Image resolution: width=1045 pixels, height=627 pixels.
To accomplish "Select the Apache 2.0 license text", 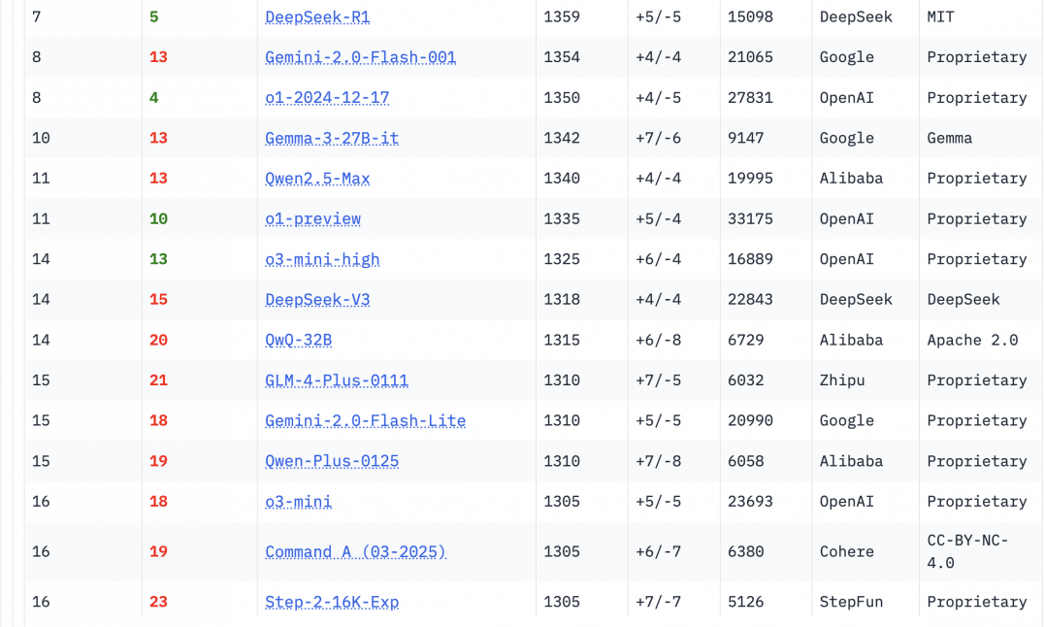I will pos(972,340).
